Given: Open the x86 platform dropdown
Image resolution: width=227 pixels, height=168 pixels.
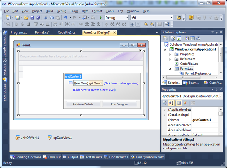Looking at the screenshot, I should (172, 18).
